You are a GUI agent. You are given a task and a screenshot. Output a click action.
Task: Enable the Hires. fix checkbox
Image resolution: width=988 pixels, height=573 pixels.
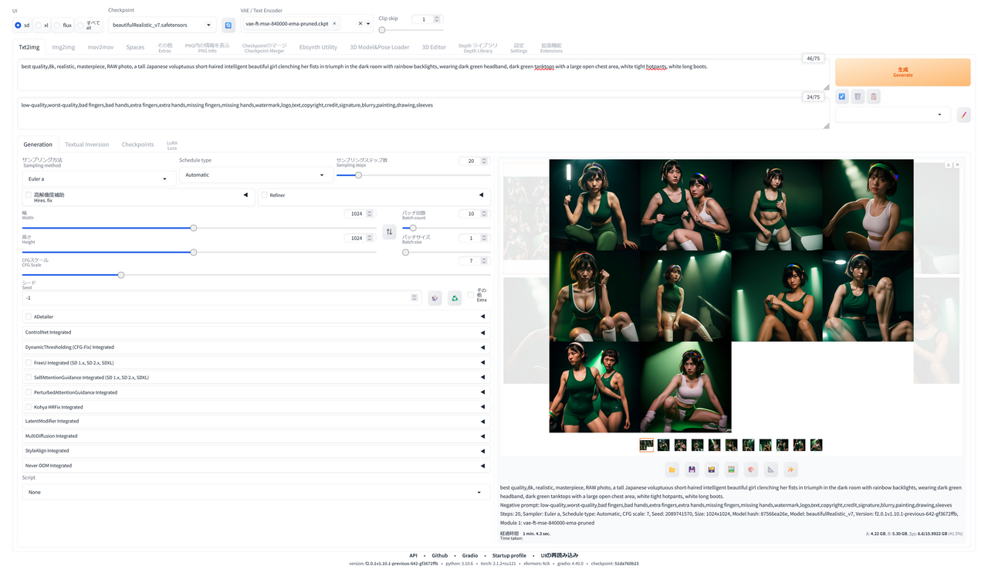[x=28, y=195]
